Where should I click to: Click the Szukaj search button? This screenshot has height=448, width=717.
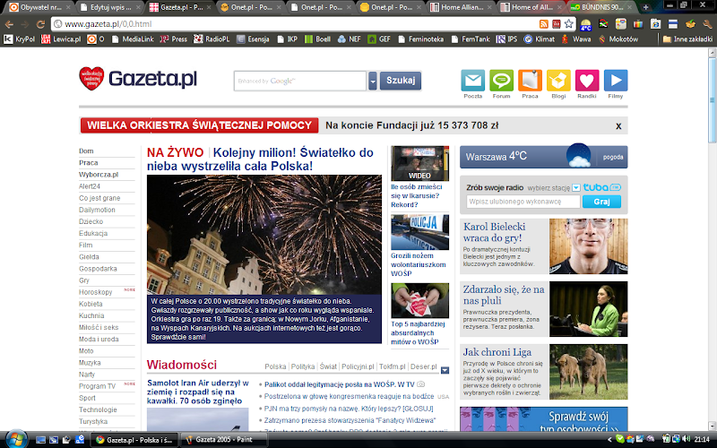pyautogui.click(x=401, y=81)
